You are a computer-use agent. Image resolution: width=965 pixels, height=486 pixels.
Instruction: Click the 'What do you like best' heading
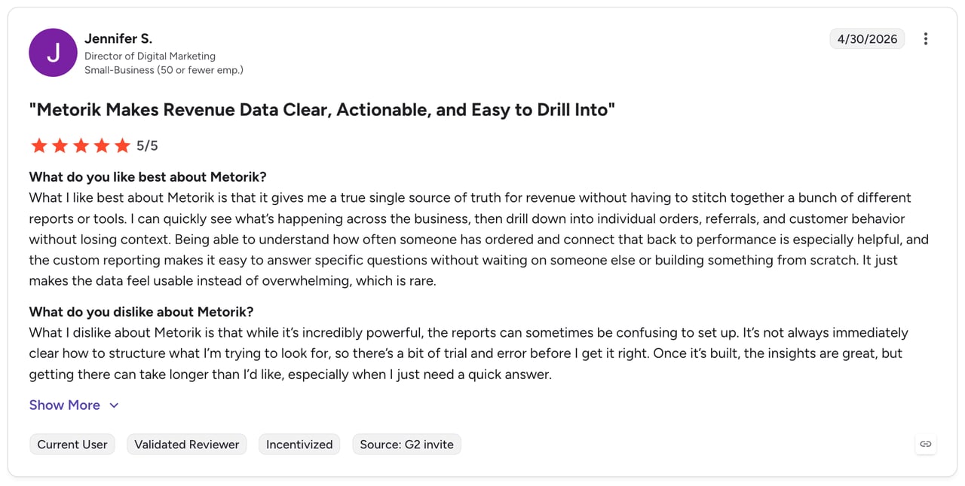click(x=148, y=177)
